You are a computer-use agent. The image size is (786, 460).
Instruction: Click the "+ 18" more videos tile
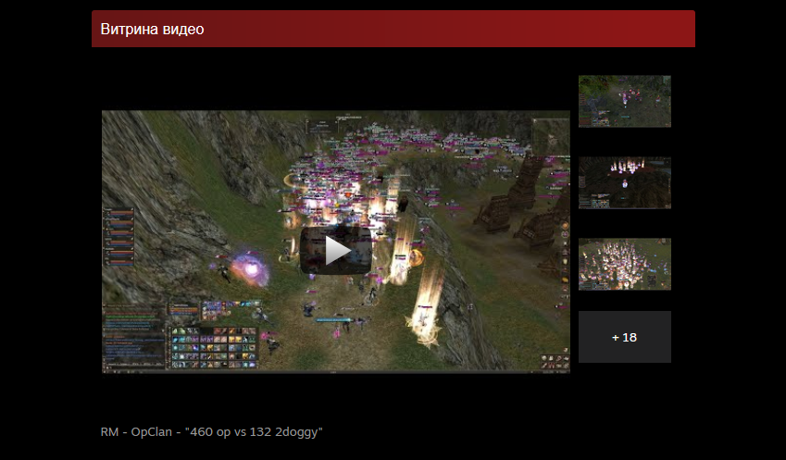coord(624,337)
